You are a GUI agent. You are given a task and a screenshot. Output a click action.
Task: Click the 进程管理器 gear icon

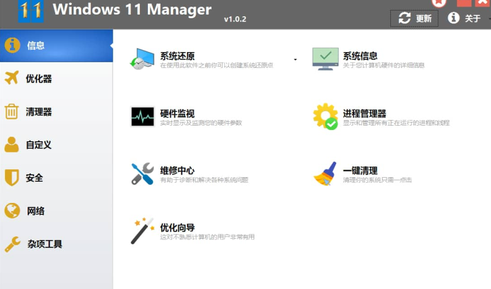[x=325, y=116]
